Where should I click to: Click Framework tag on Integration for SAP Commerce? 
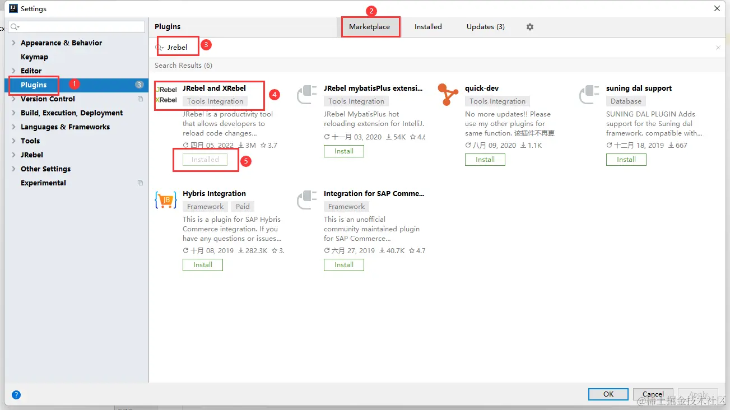346,207
